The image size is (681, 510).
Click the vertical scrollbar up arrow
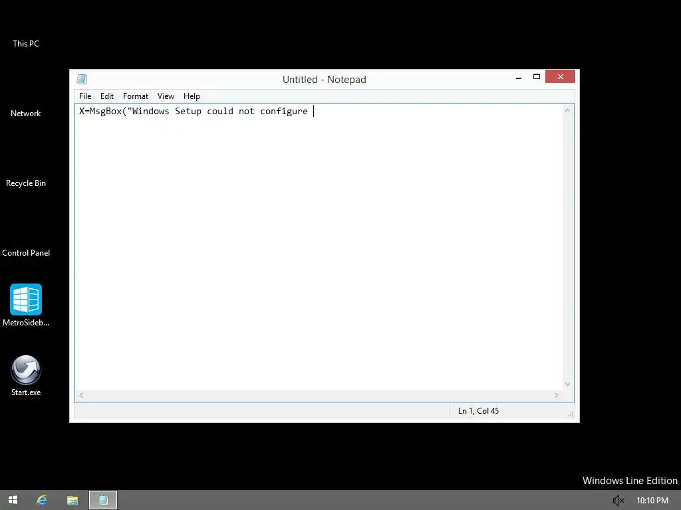tap(567, 111)
